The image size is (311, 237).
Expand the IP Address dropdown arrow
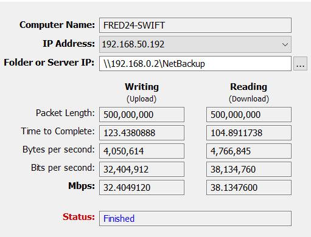tap(285, 44)
